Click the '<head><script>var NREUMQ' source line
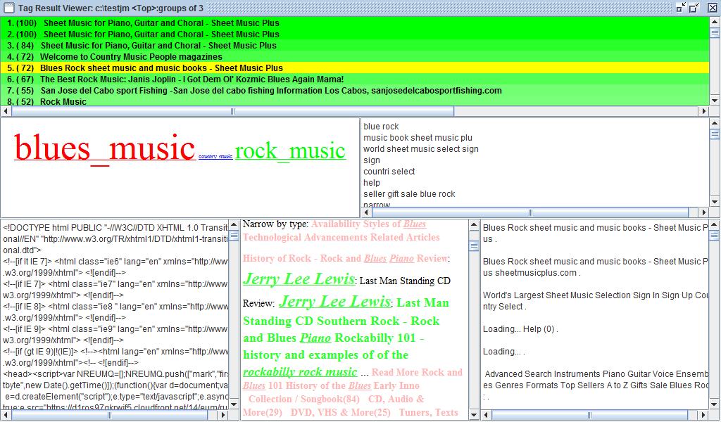Viewport: 721px width, 422px height. tap(115, 373)
